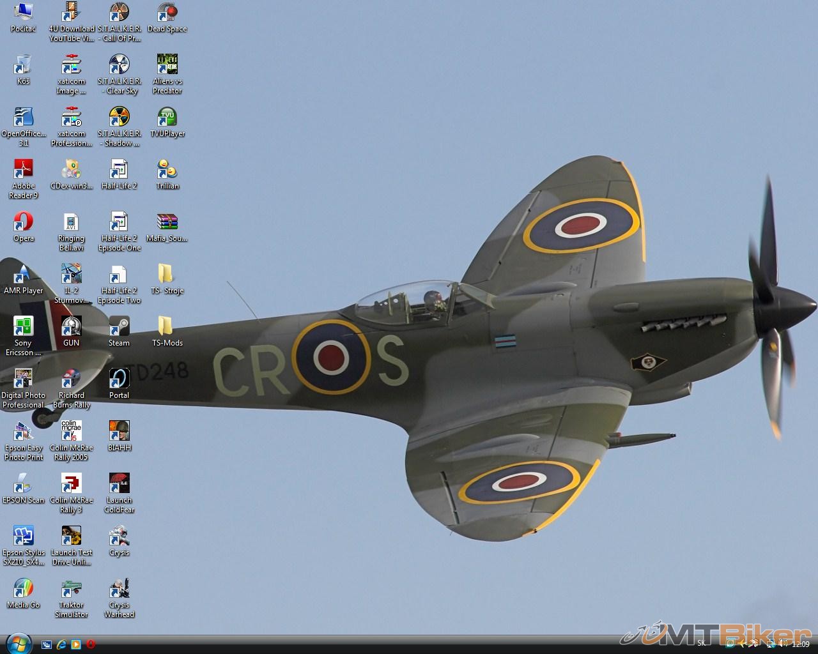Launch Opera browser from desktop
Viewport: 818px width, 654px height.
pyautogui.click(x=24, y=222)
